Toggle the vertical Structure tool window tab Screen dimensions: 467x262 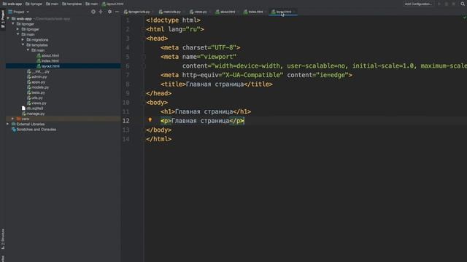coord(3,239)
